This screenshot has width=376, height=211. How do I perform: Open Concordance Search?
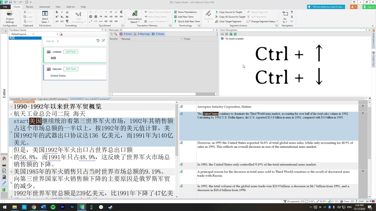pos(135,17)
